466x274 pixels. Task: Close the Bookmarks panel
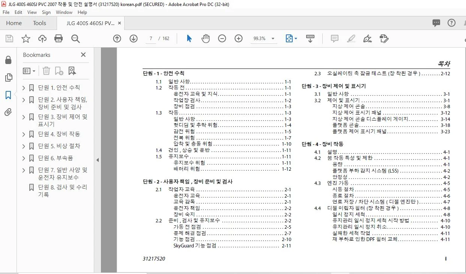click(83, 55)
